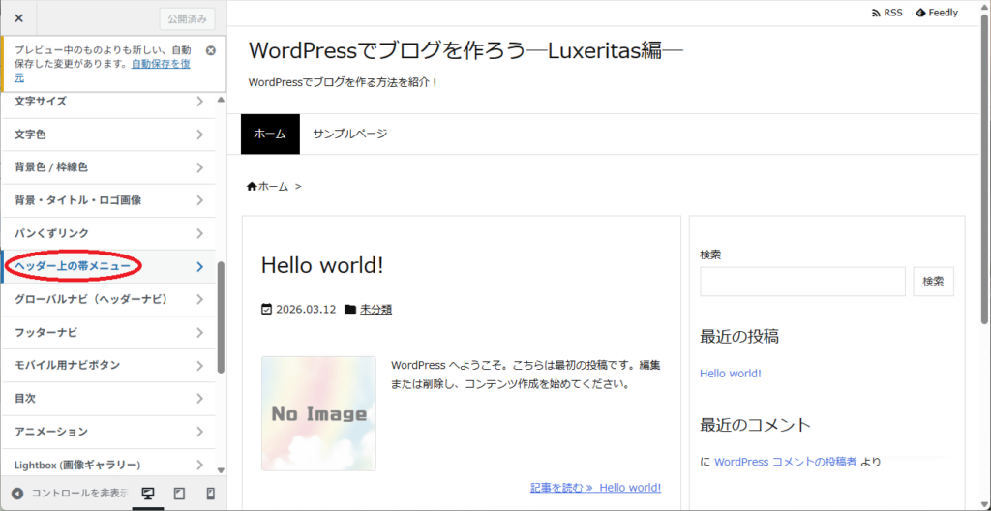The image size is (991, 511).
Task: Click sidebar scroll-up arrow
Action: [x=221, y=100]
